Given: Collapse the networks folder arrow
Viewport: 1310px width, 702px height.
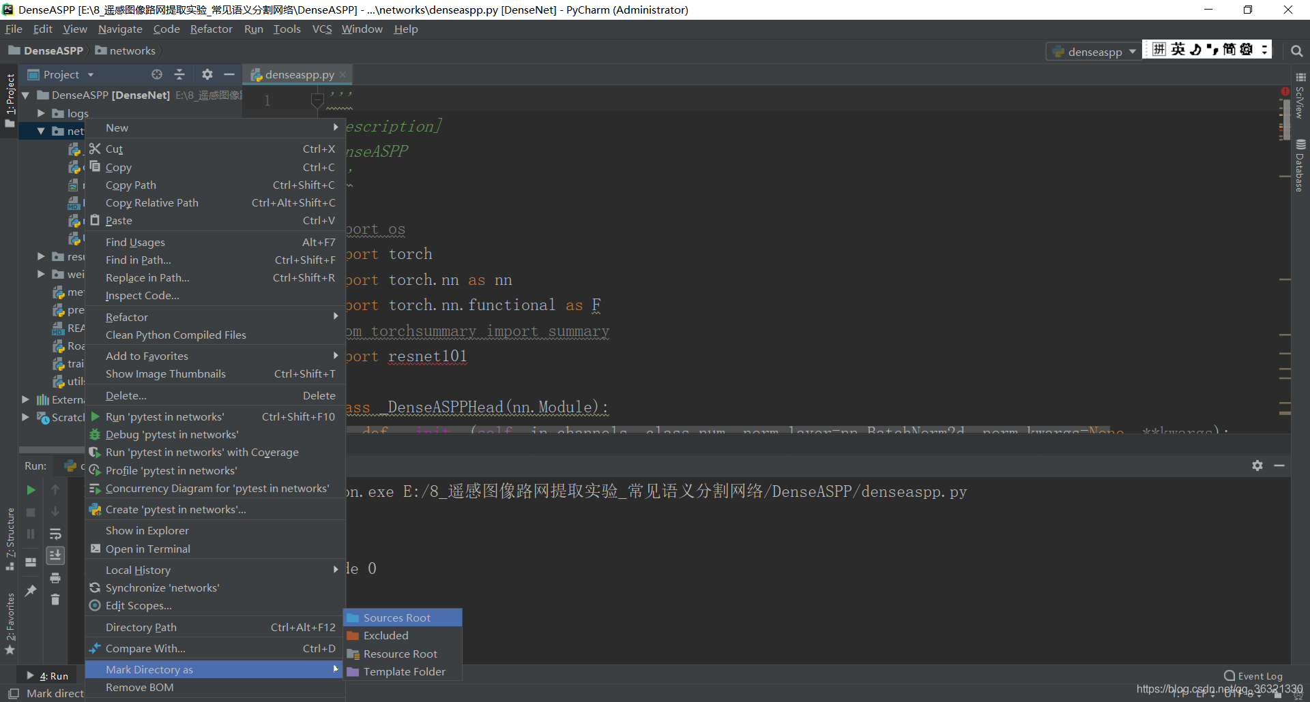Looking at the screenshot, I should tap(41, 131).
